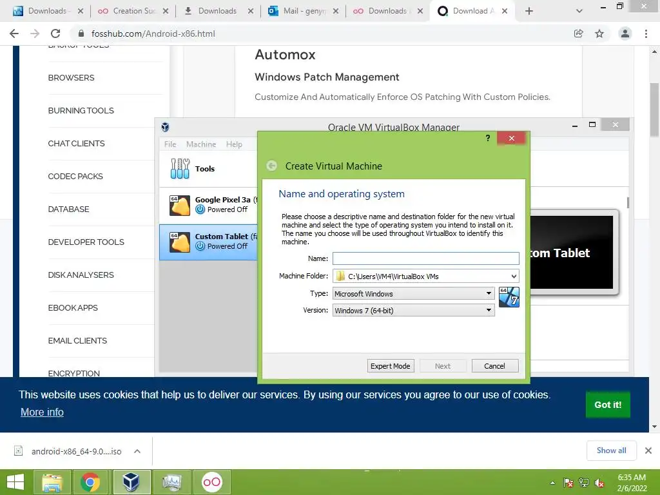Screen dimensions: 660x495
Task: Open the BURNING TOOLS category link
Action: 81,110
